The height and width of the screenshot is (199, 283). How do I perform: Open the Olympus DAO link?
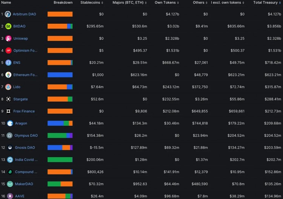point(26,136)
